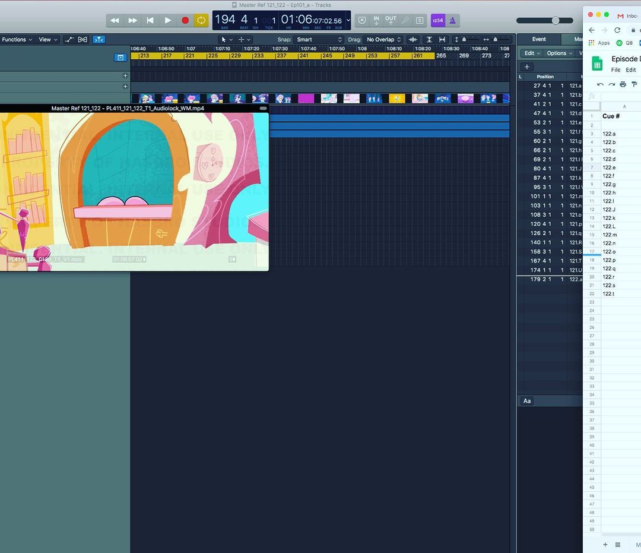Open the Command-click Marquee tool menu
This screenshot has width=641, height=553.
pyautogui.click(x=244, y=40)
